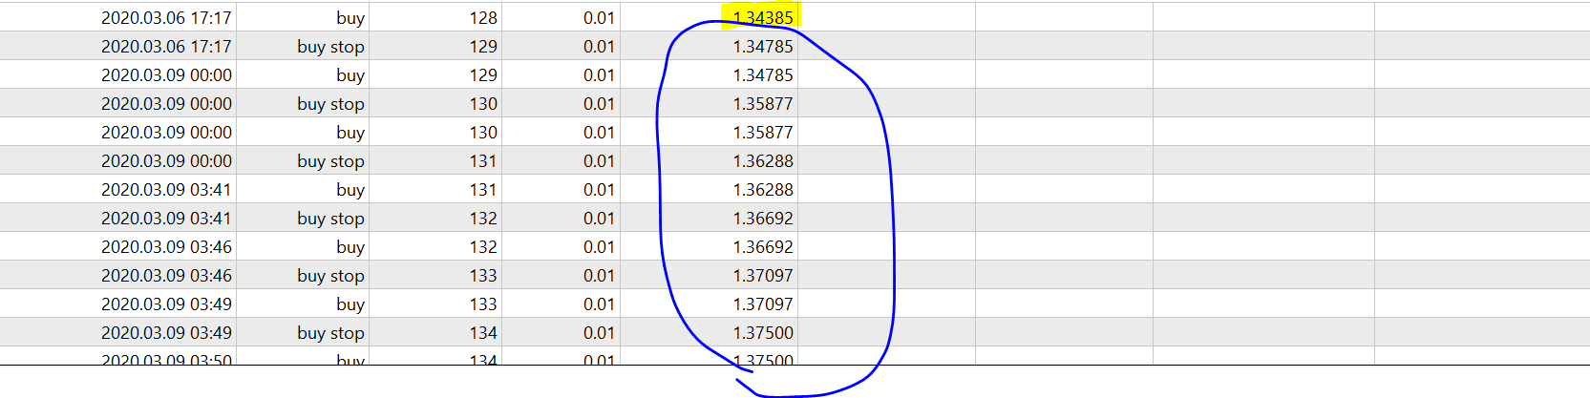The width and height of the screenshot is (1590, 398).
Task: Select order number 131 in the plain buy row
Action: click(x=483, y=189)
